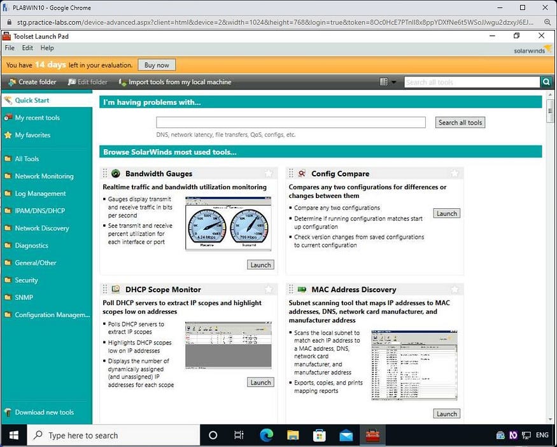Click the Config Compare drag handle
The height and width of the screenshot is (447, 557).
[291, 173]
